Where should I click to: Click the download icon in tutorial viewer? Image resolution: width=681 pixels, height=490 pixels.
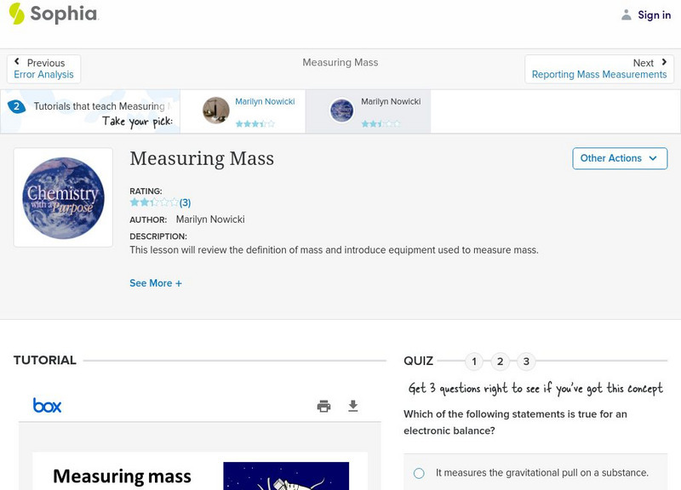click(x=353, y=407)
